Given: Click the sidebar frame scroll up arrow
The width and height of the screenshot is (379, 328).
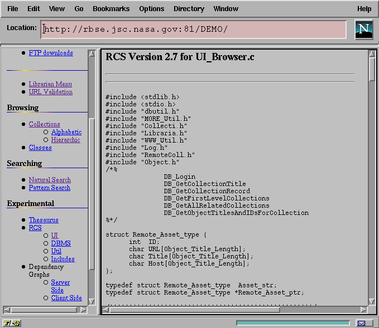Looking at the screenshot, I should [x=92, y=53].
